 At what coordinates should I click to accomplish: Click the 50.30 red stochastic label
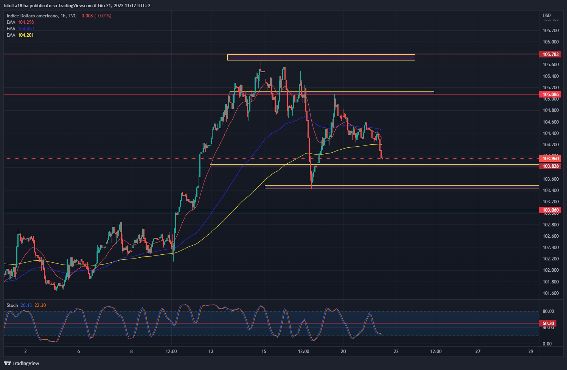548,324
